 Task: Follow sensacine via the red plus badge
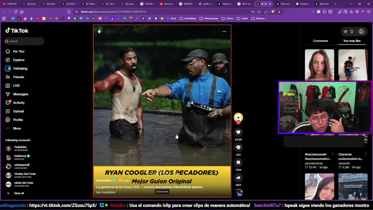pyautogui.click(x=238, y=123)
